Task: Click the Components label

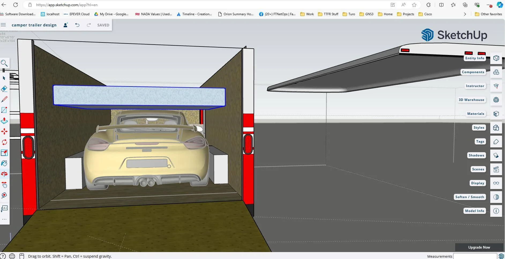Action: 473,72
